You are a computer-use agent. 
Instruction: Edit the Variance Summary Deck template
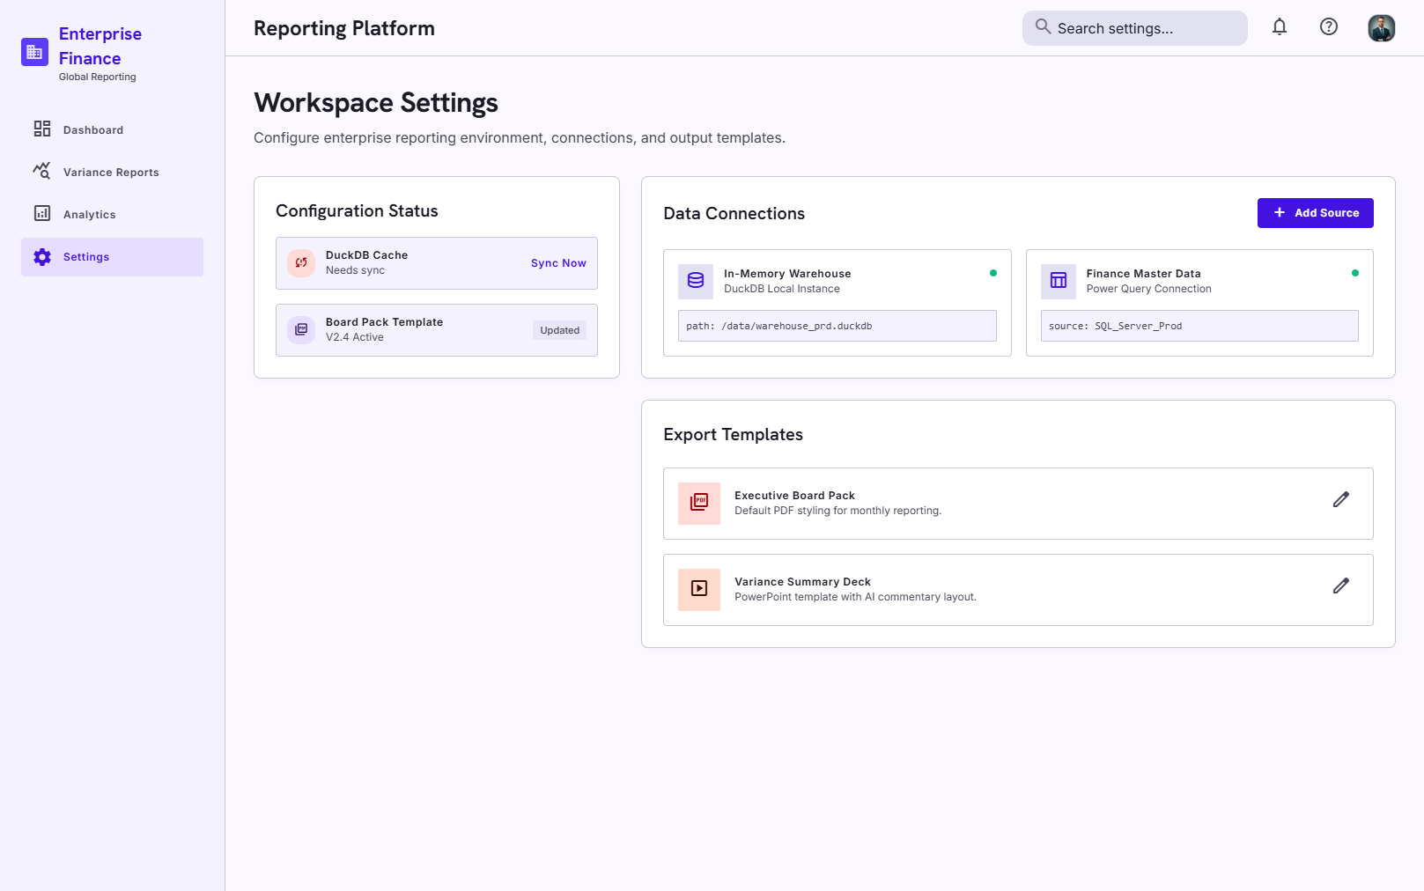[1341, 585]
